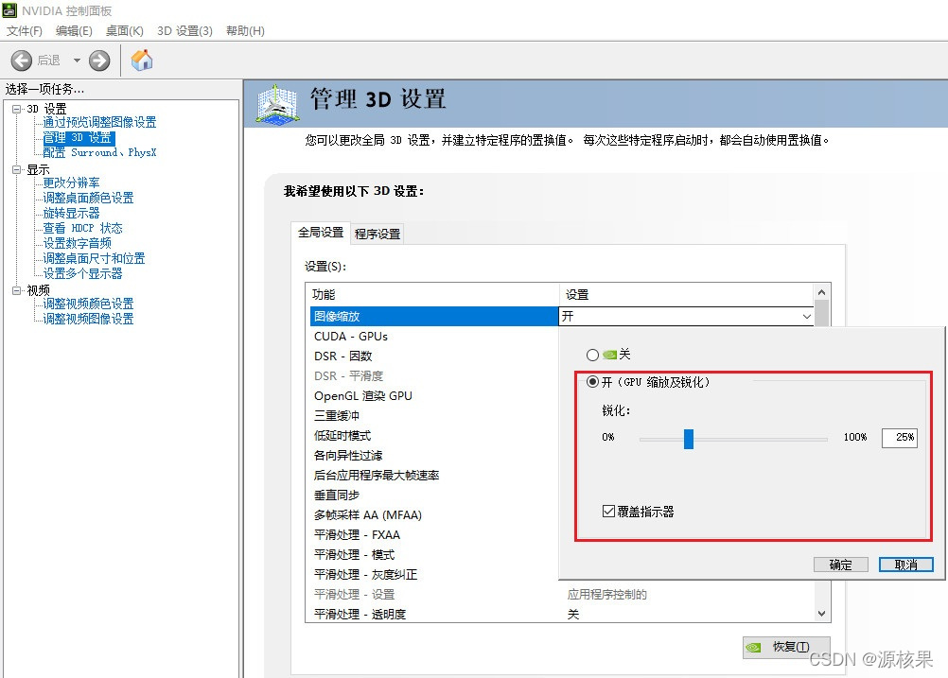Select 开 (GPU 缩放及锐化) radio button
948x678 pixels.
click(x=592, y=382)
